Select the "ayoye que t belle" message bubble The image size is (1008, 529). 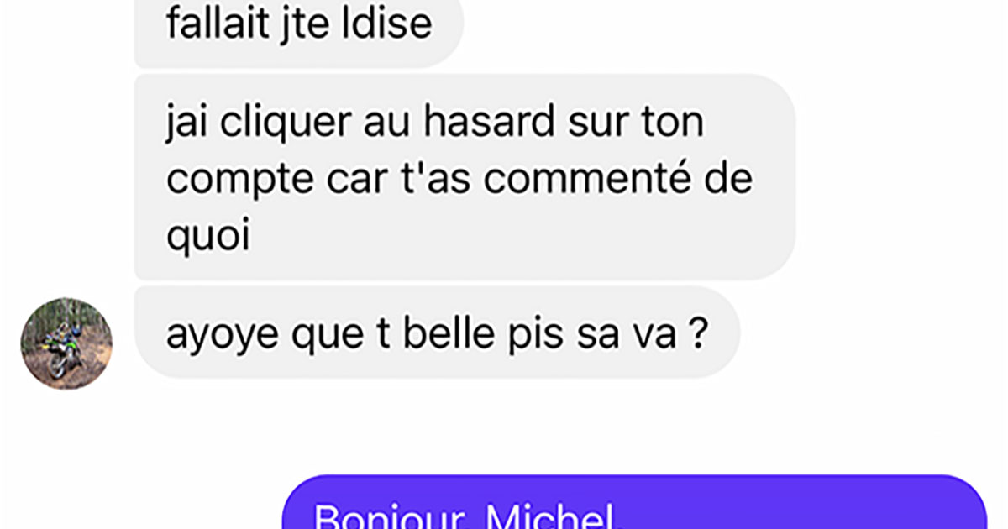pyautogui.click(x=437, y=333)
